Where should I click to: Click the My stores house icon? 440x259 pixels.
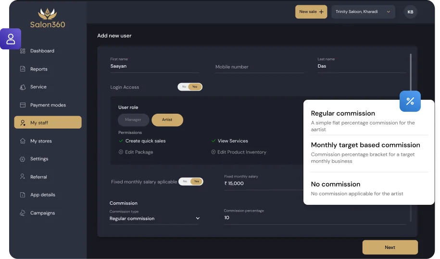23,141
